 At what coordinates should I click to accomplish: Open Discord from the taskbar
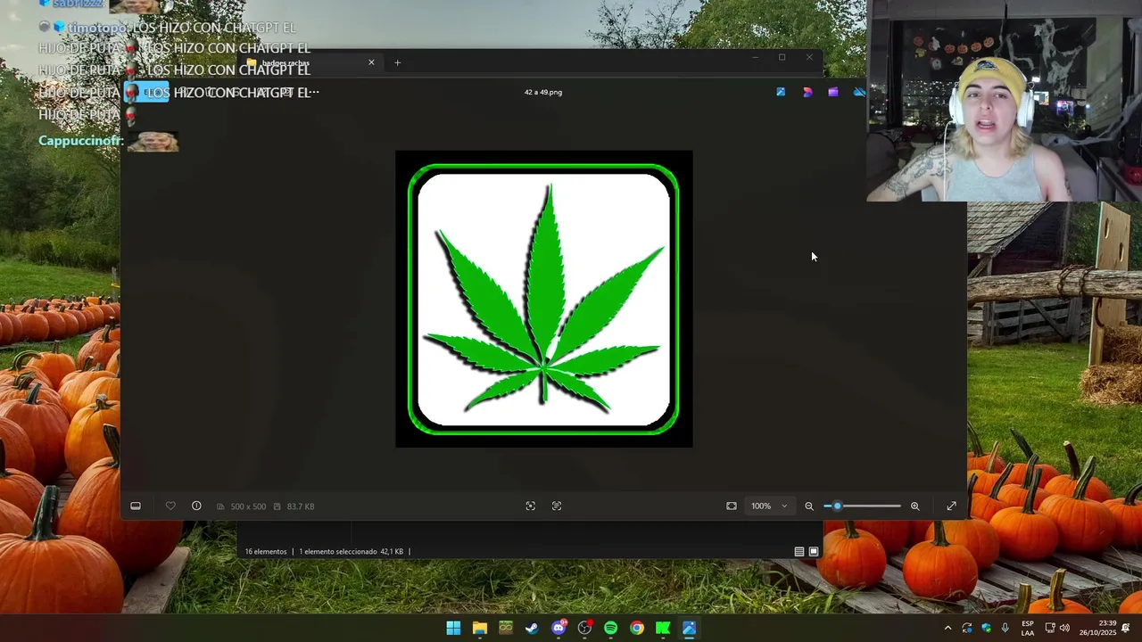[x=559, y=628]
